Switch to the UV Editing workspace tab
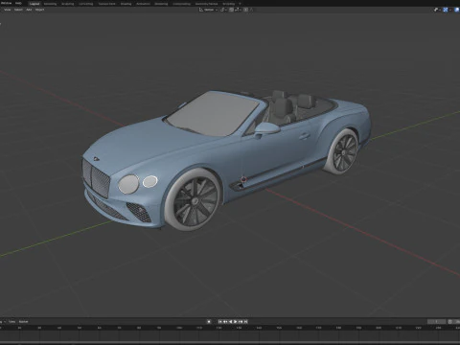The image size is (460, 345). coord(86,4)
